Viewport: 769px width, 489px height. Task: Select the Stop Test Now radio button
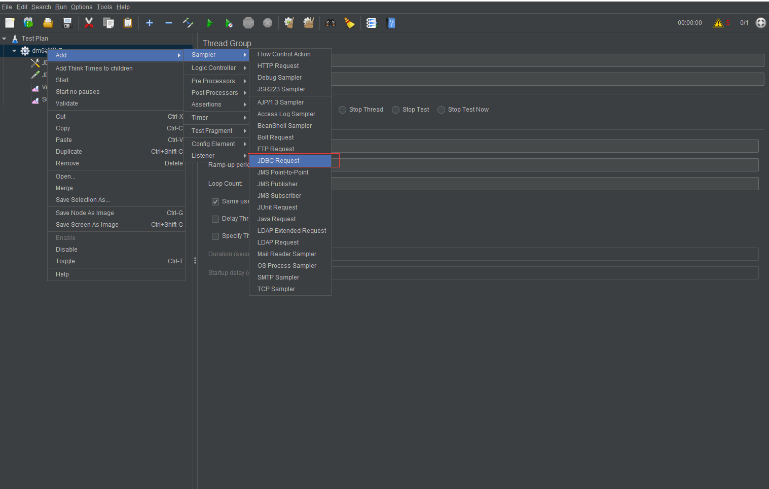(x=442, y=110)
